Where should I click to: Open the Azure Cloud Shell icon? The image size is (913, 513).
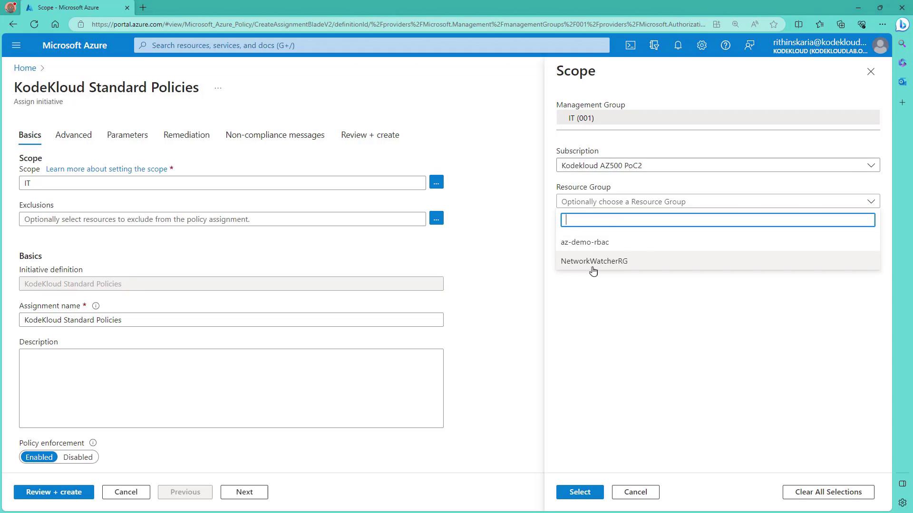630,45
